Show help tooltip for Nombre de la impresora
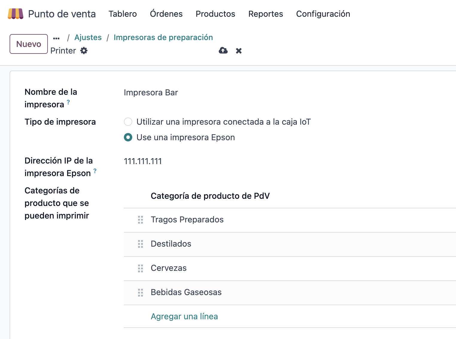This screenshot has height=339, width=456. coord(68,102)
